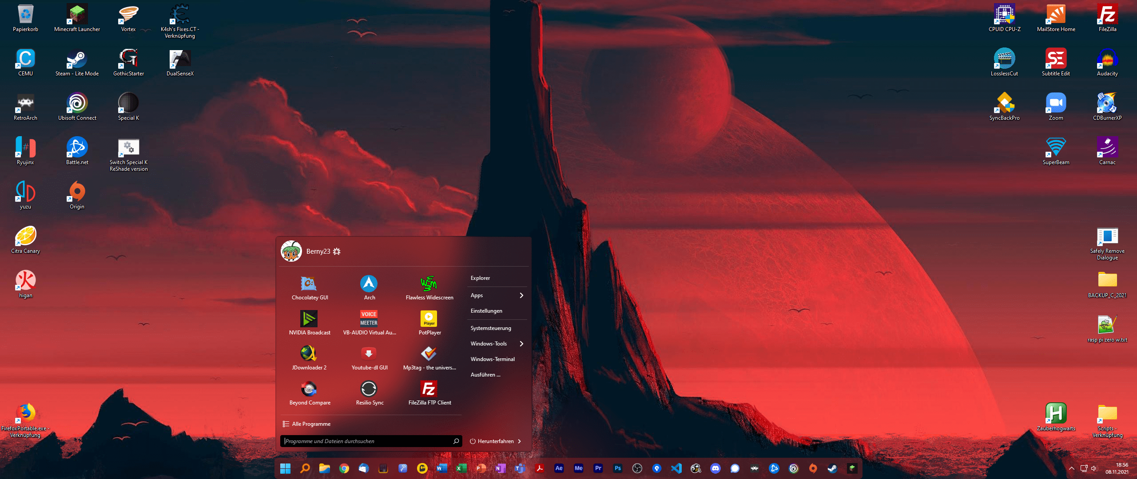Click the Herunterfahren button
The image size is (1137, 479).
492,441
